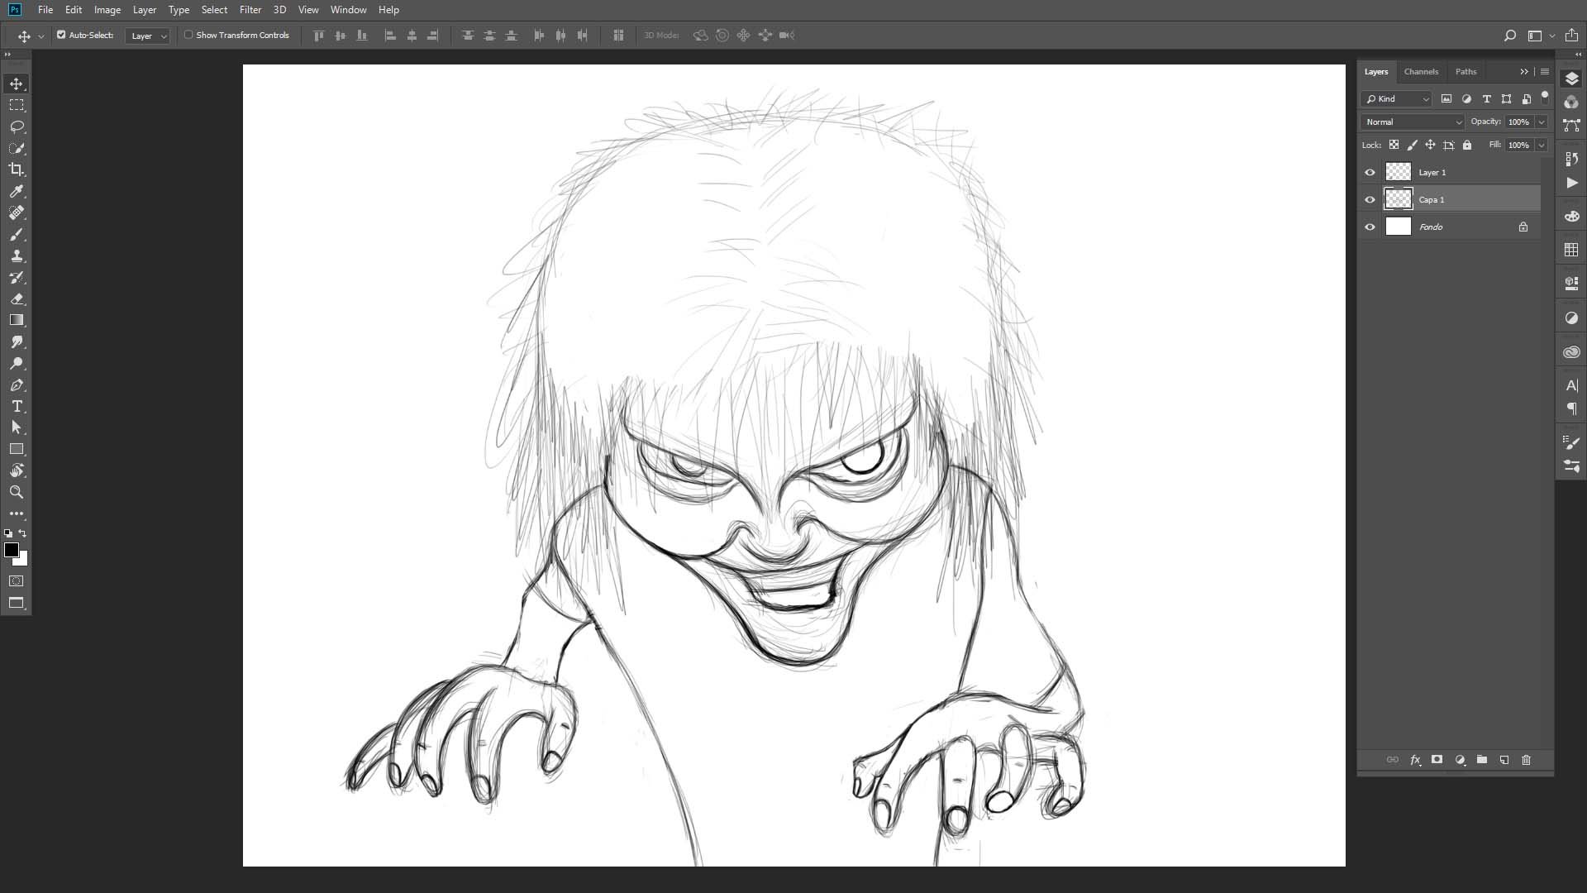Collapse the Layers panel with double arrows

[x=1524, y=72]
